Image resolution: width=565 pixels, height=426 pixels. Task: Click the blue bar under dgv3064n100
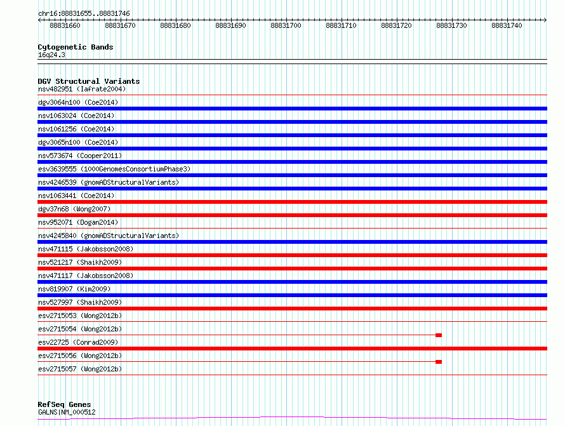(x=292, y=109)
